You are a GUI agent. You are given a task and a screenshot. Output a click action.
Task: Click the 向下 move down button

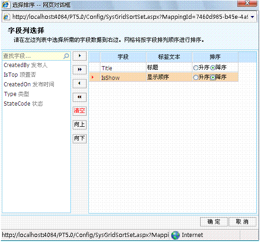pyautogui.click(x=80, y=139)
